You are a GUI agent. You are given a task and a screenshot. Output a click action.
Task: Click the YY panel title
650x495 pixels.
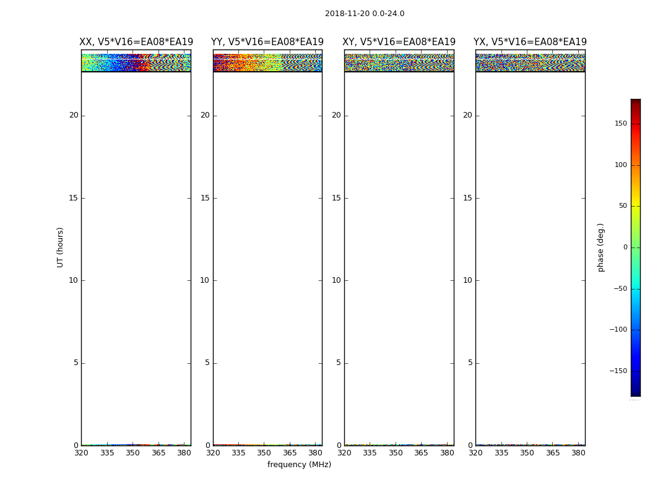[267, 42]
